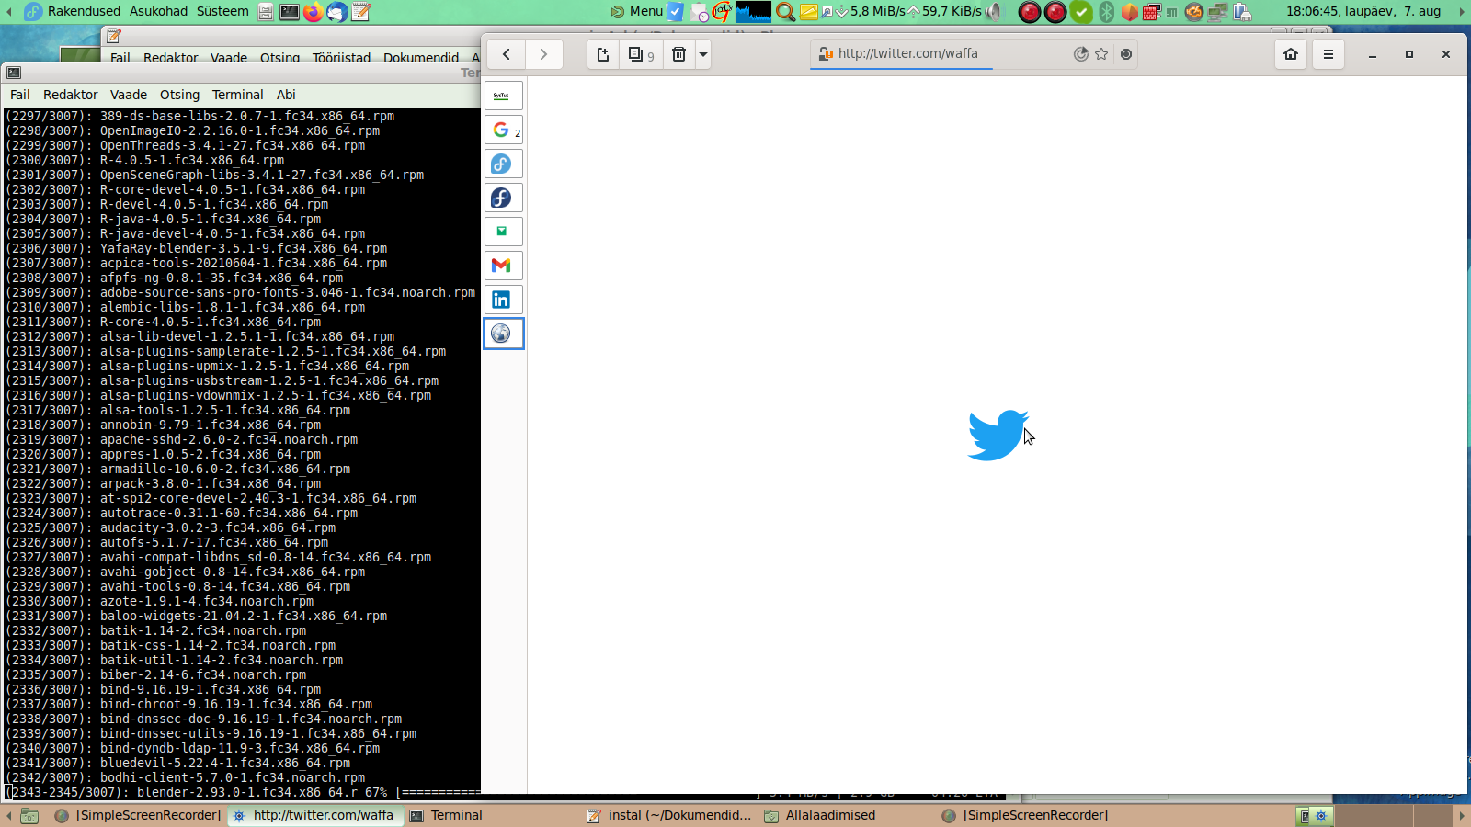Show desktop using bottom-left panel icon
1471x827 pixels.
[x=29, y=815]
